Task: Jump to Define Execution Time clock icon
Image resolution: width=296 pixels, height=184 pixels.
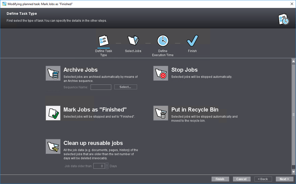Action: [x=163, y=41]
